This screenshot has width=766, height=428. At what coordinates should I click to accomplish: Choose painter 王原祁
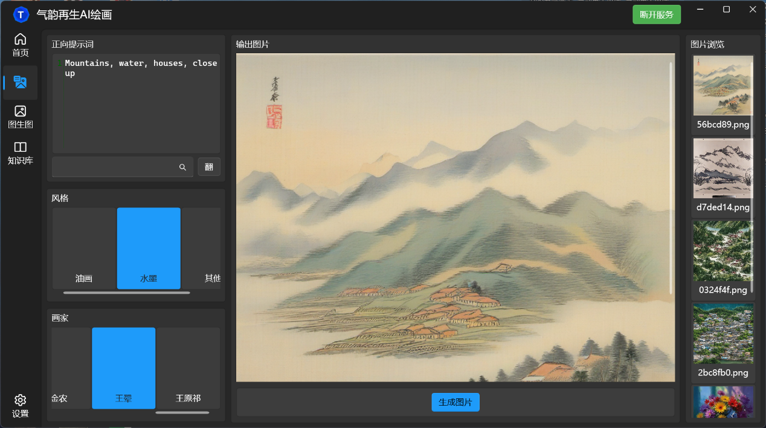[188, 368]
